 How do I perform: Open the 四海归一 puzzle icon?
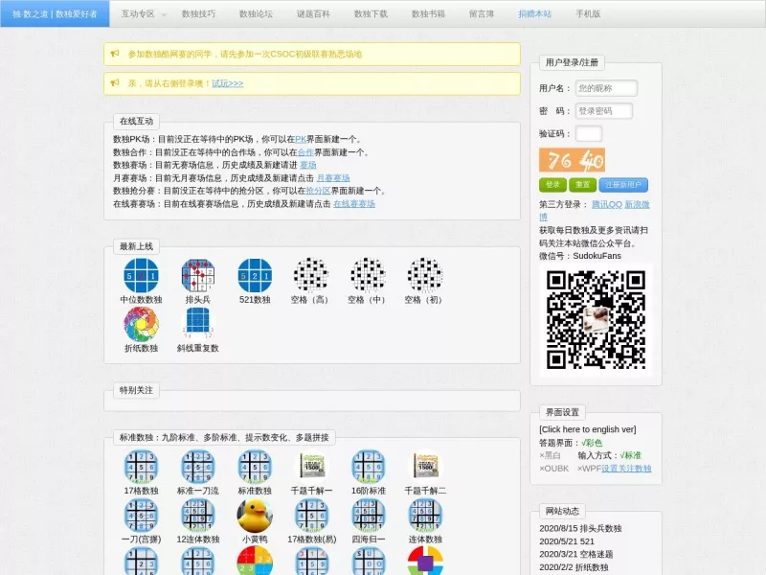tap(369, 516)
